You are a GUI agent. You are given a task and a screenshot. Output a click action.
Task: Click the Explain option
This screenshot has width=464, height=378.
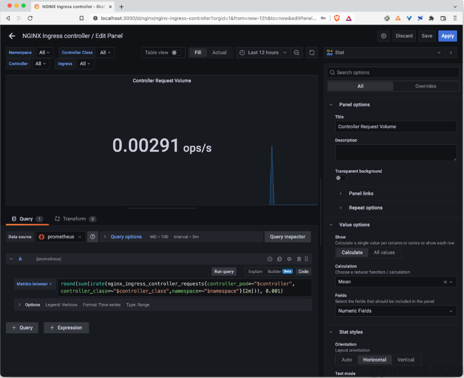click(x=255, y=271)
